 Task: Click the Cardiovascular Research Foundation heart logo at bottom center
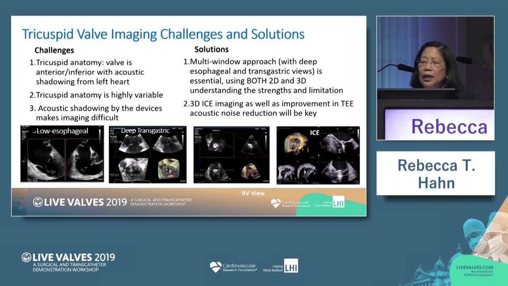click(233, 267)
